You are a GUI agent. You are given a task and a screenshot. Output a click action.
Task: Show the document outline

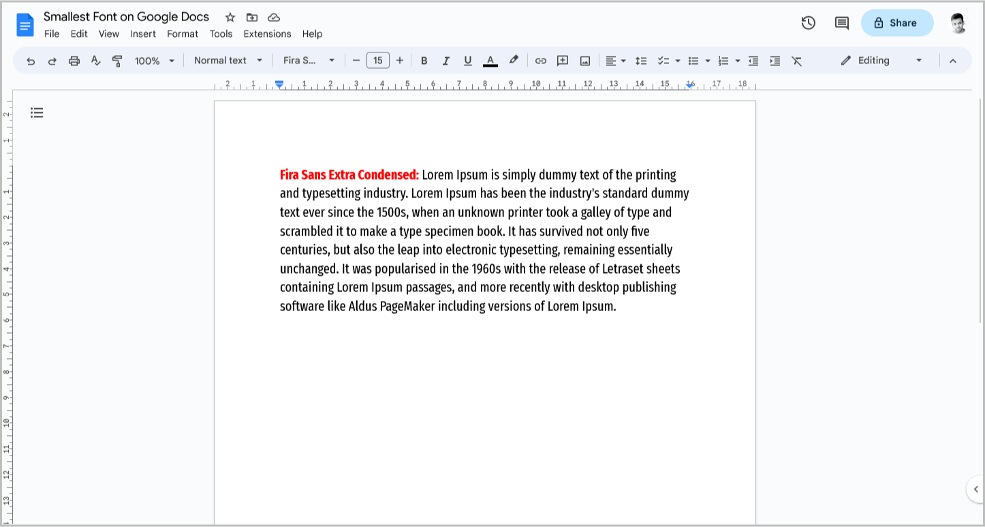[x=37, y=112]
